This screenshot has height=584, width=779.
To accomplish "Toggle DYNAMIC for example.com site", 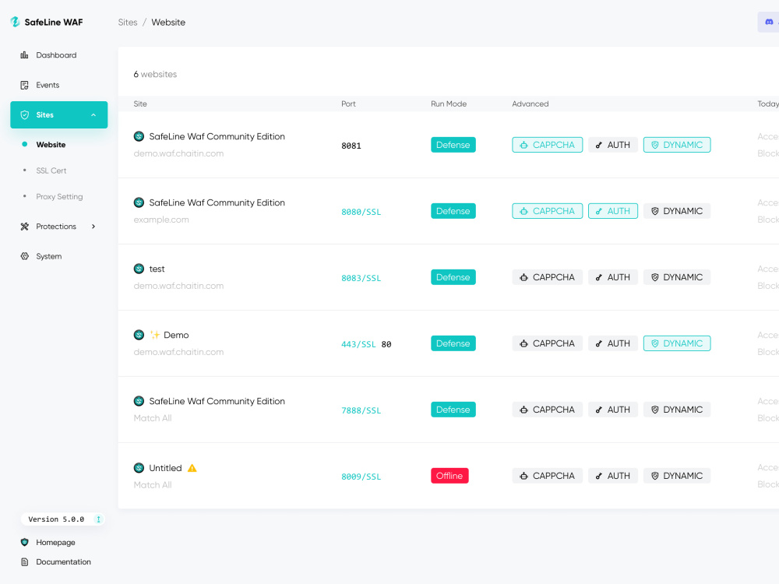I will pyautogui.click(x=677, y=211).
